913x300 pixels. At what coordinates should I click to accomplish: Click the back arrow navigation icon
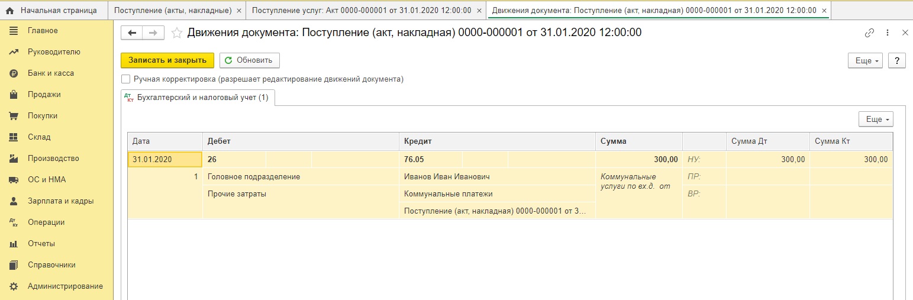coord(131,33)
